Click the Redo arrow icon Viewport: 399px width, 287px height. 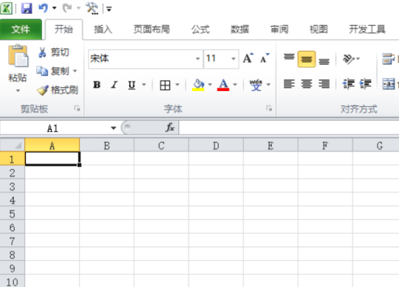tap(67, 8)
